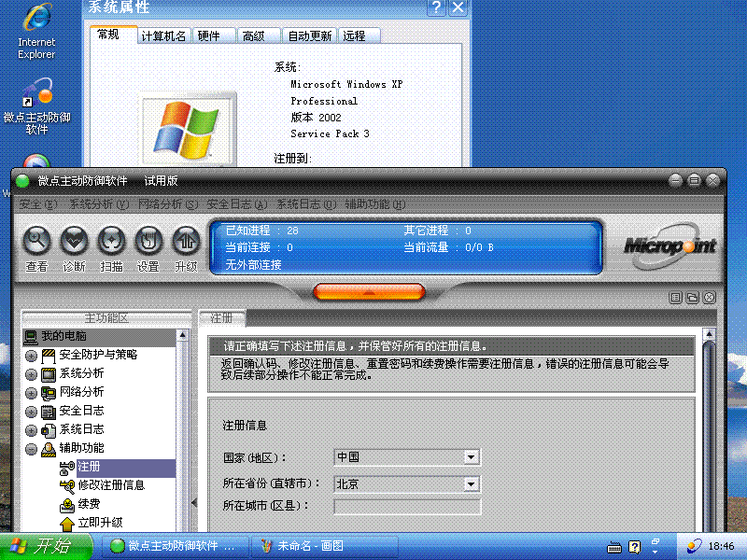Open 修改注册信息 in the tree

pyautogui.click(x=111, y=485)
